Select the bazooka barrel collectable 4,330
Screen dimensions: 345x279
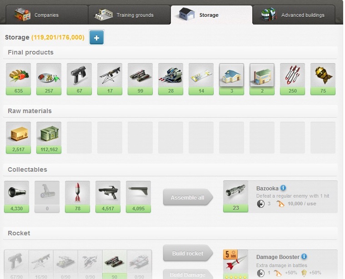point(16,197)
